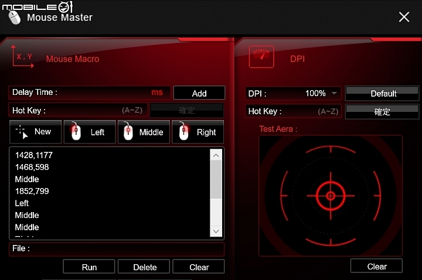The width and height of the screenshot is (422, 280).
Task: Open the DPI percentage dropdown
Action: click(x=334, y=93)
